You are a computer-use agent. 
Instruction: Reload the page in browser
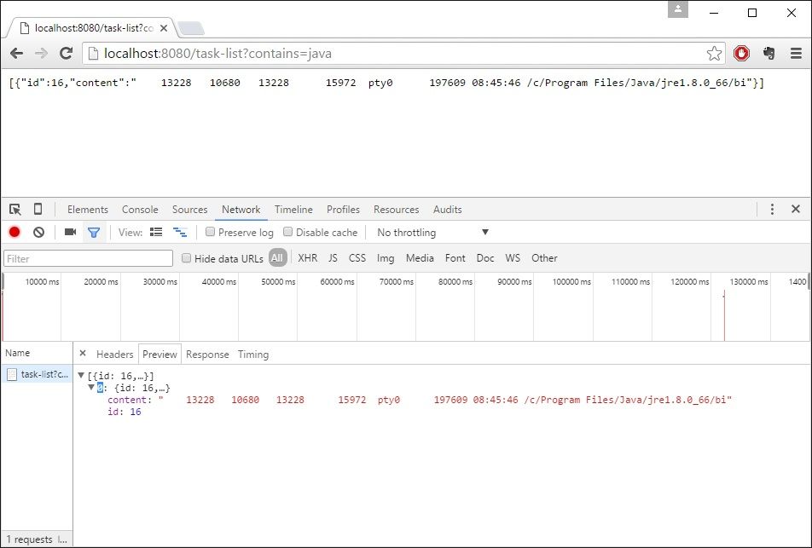click(x=66, y=54)
